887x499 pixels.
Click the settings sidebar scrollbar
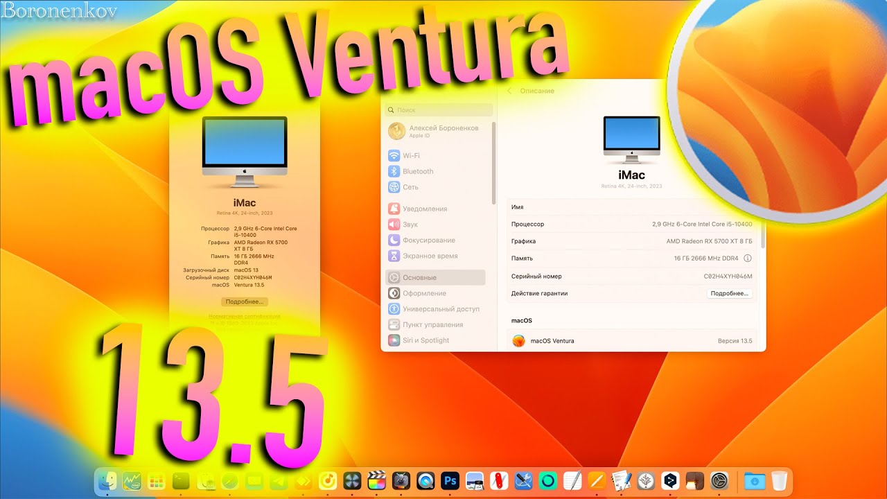(494, 163)
